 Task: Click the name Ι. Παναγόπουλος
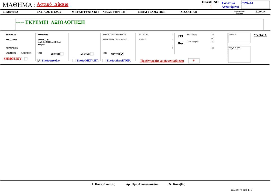(103, 184)
